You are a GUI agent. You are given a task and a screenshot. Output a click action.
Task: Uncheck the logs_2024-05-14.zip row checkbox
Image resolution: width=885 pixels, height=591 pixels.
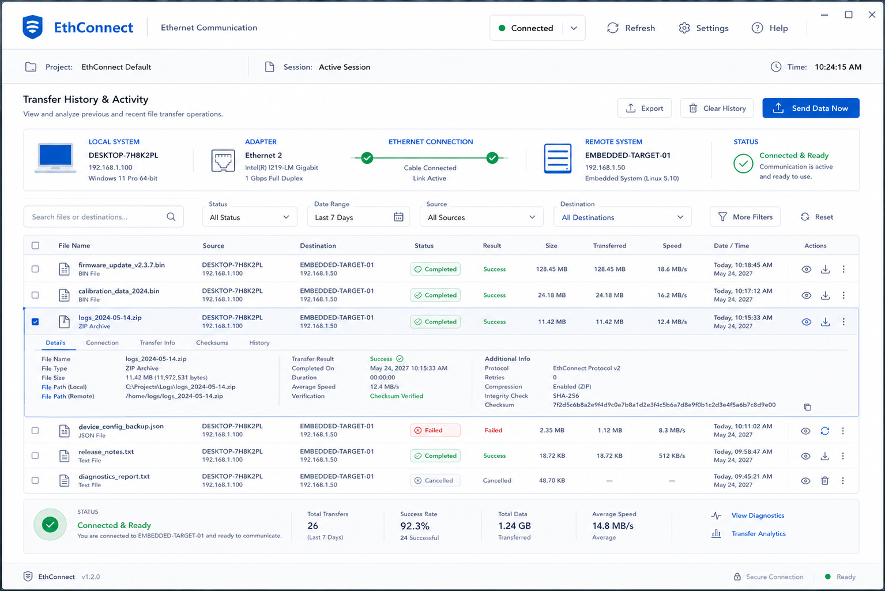tap(35, 322)
